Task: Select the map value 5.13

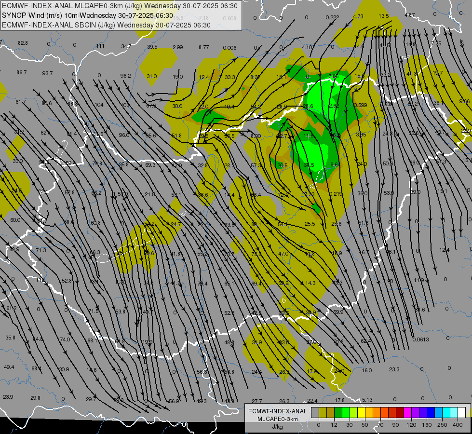Action: coord(367,400)
